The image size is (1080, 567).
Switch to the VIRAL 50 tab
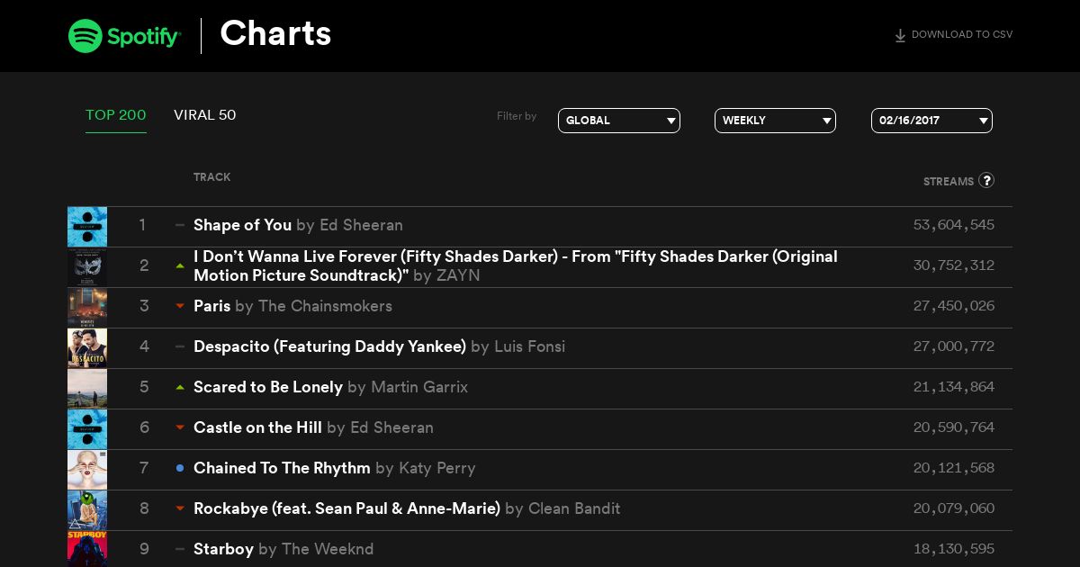pyautogui.click(x=205, y=115)
